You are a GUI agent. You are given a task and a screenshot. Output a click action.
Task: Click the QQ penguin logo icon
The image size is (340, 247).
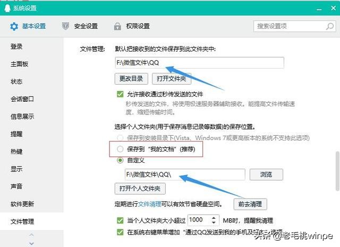(x=7, y=9)
